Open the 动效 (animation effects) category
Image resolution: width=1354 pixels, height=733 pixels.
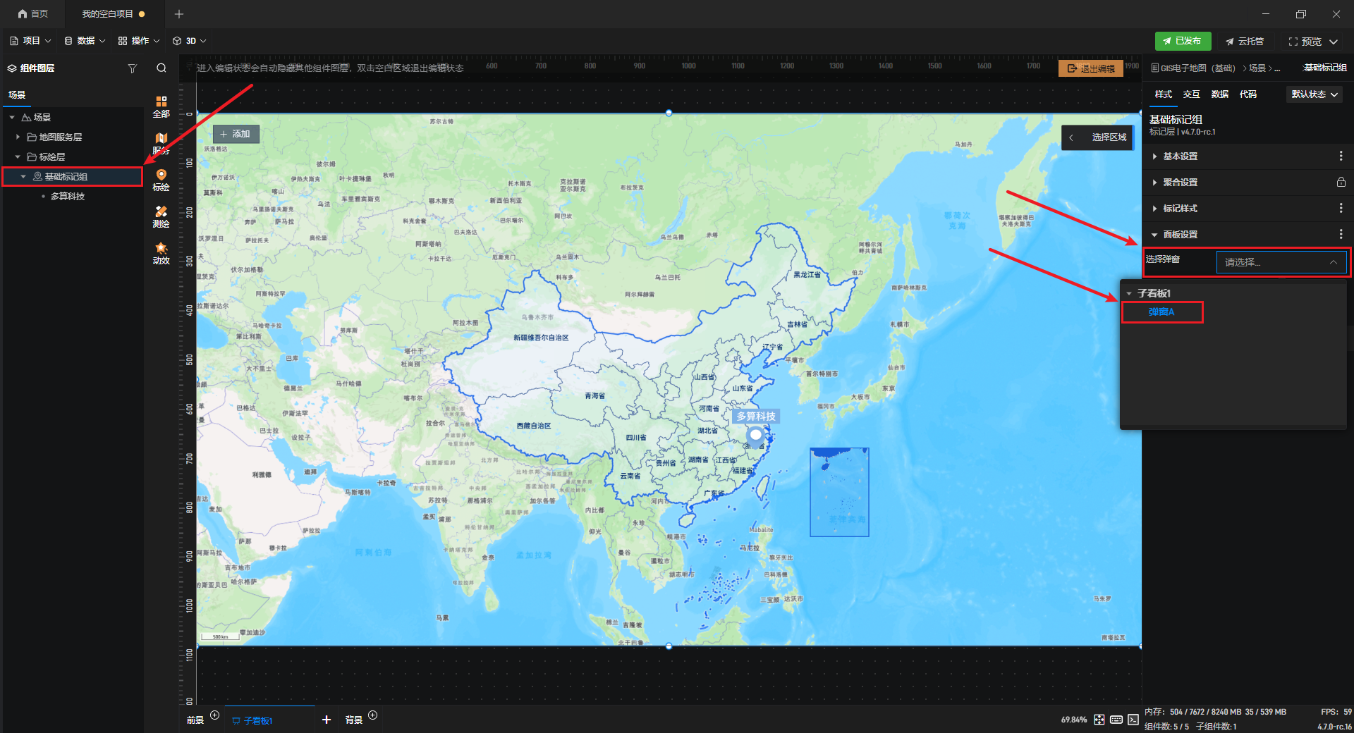click(x=161, y=253)
